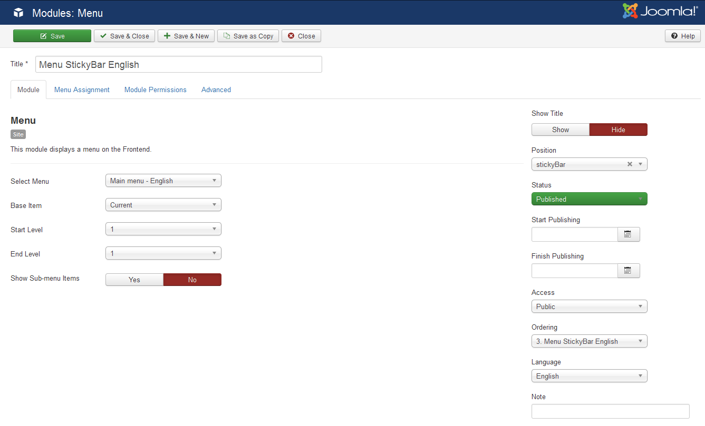
Task: Click the green Save button
Action: 52,36
